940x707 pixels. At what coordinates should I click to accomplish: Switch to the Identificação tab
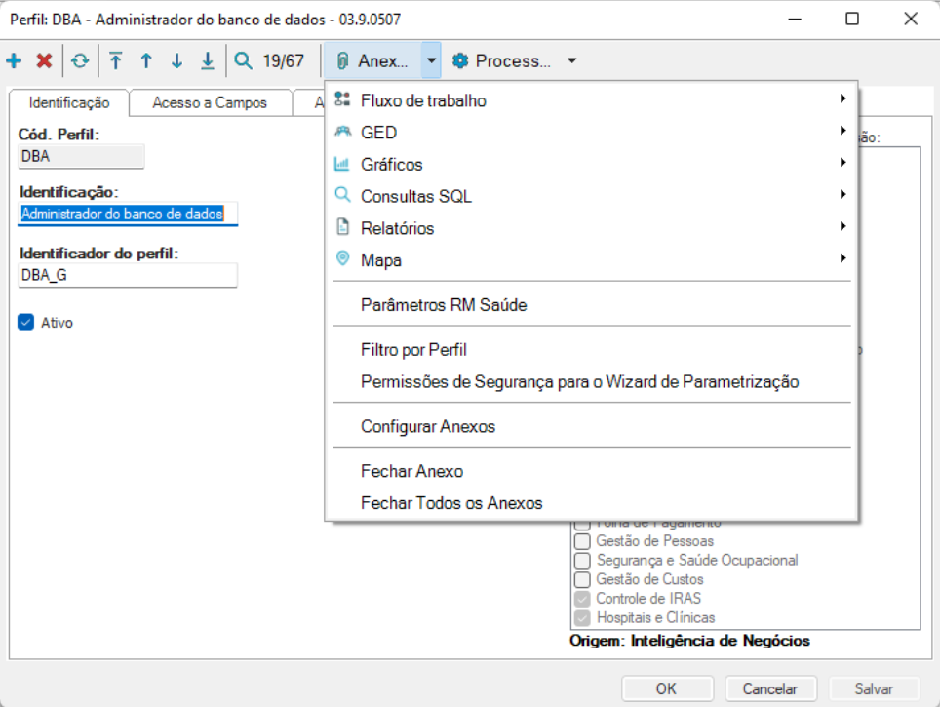pos(69,102)
